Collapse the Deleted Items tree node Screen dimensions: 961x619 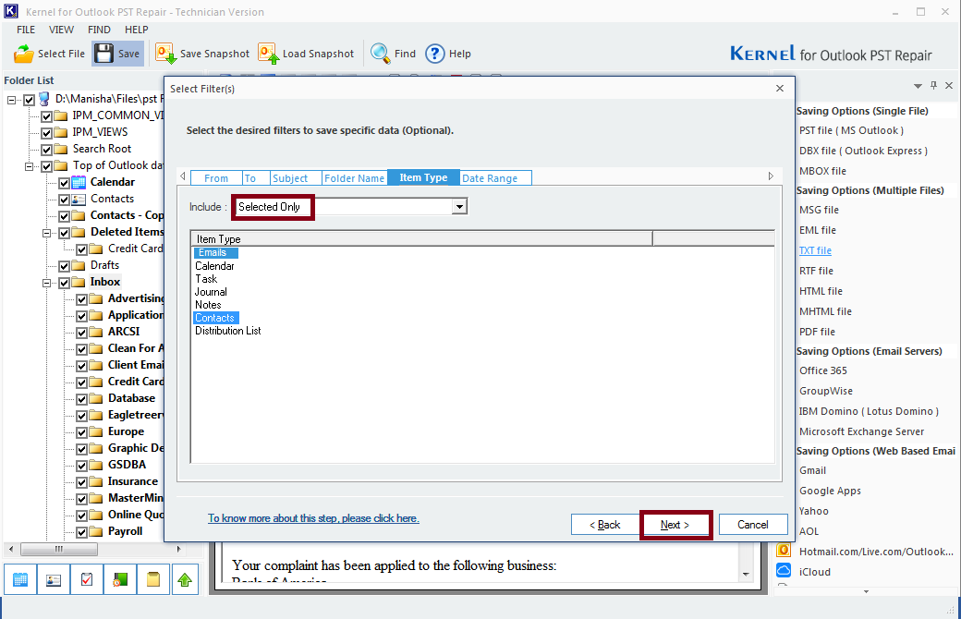pos(46,233)
